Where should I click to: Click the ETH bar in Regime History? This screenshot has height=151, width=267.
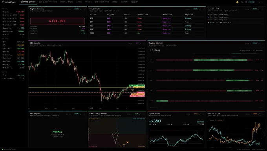point(204,70)
